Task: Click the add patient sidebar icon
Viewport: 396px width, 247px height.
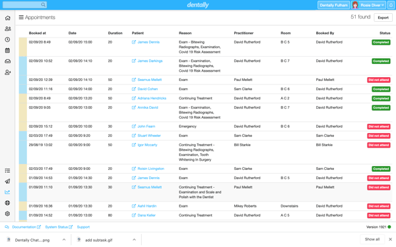Action: tap(7, 72)
